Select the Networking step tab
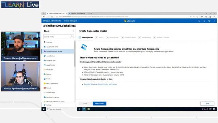 (144, 38)
